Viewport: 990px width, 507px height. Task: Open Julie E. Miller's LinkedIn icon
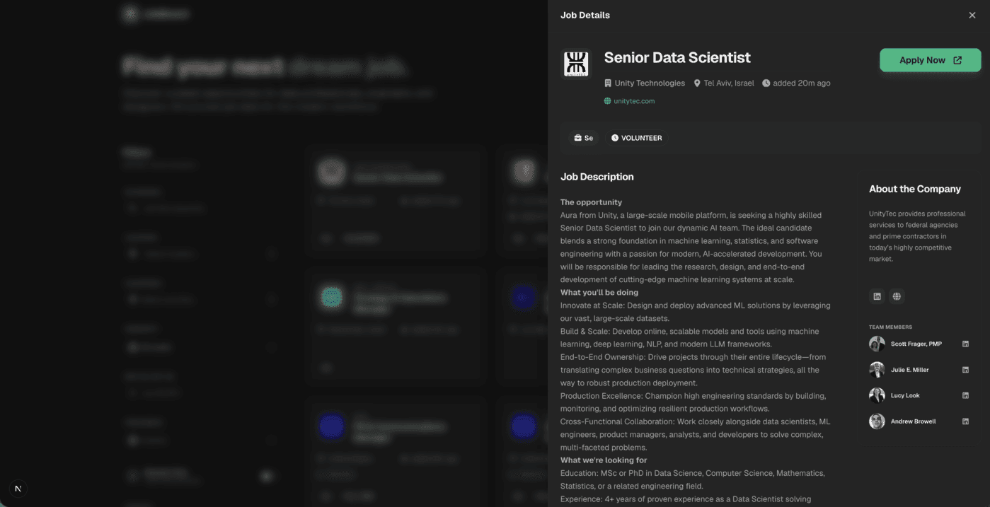coord(965,370)
